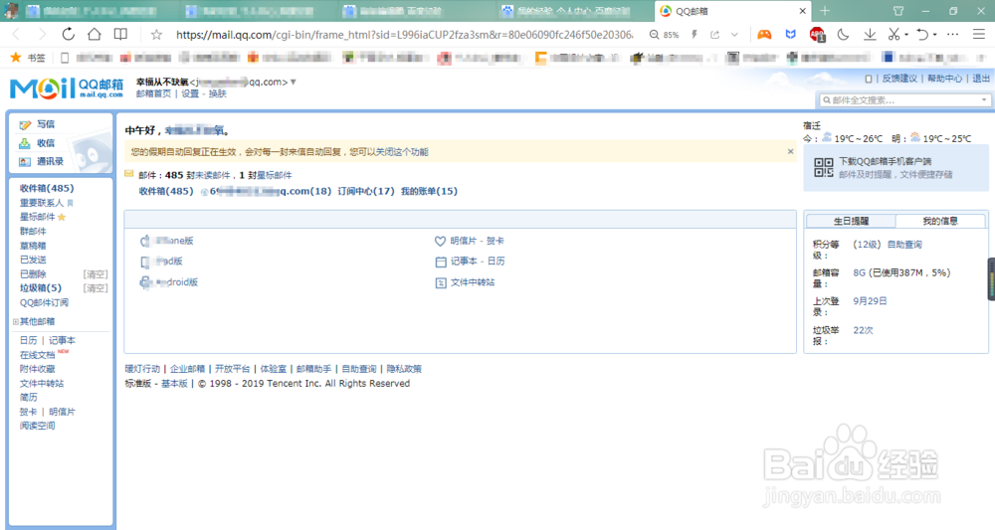Open 企业邮箱 footer link

(187, 368)
